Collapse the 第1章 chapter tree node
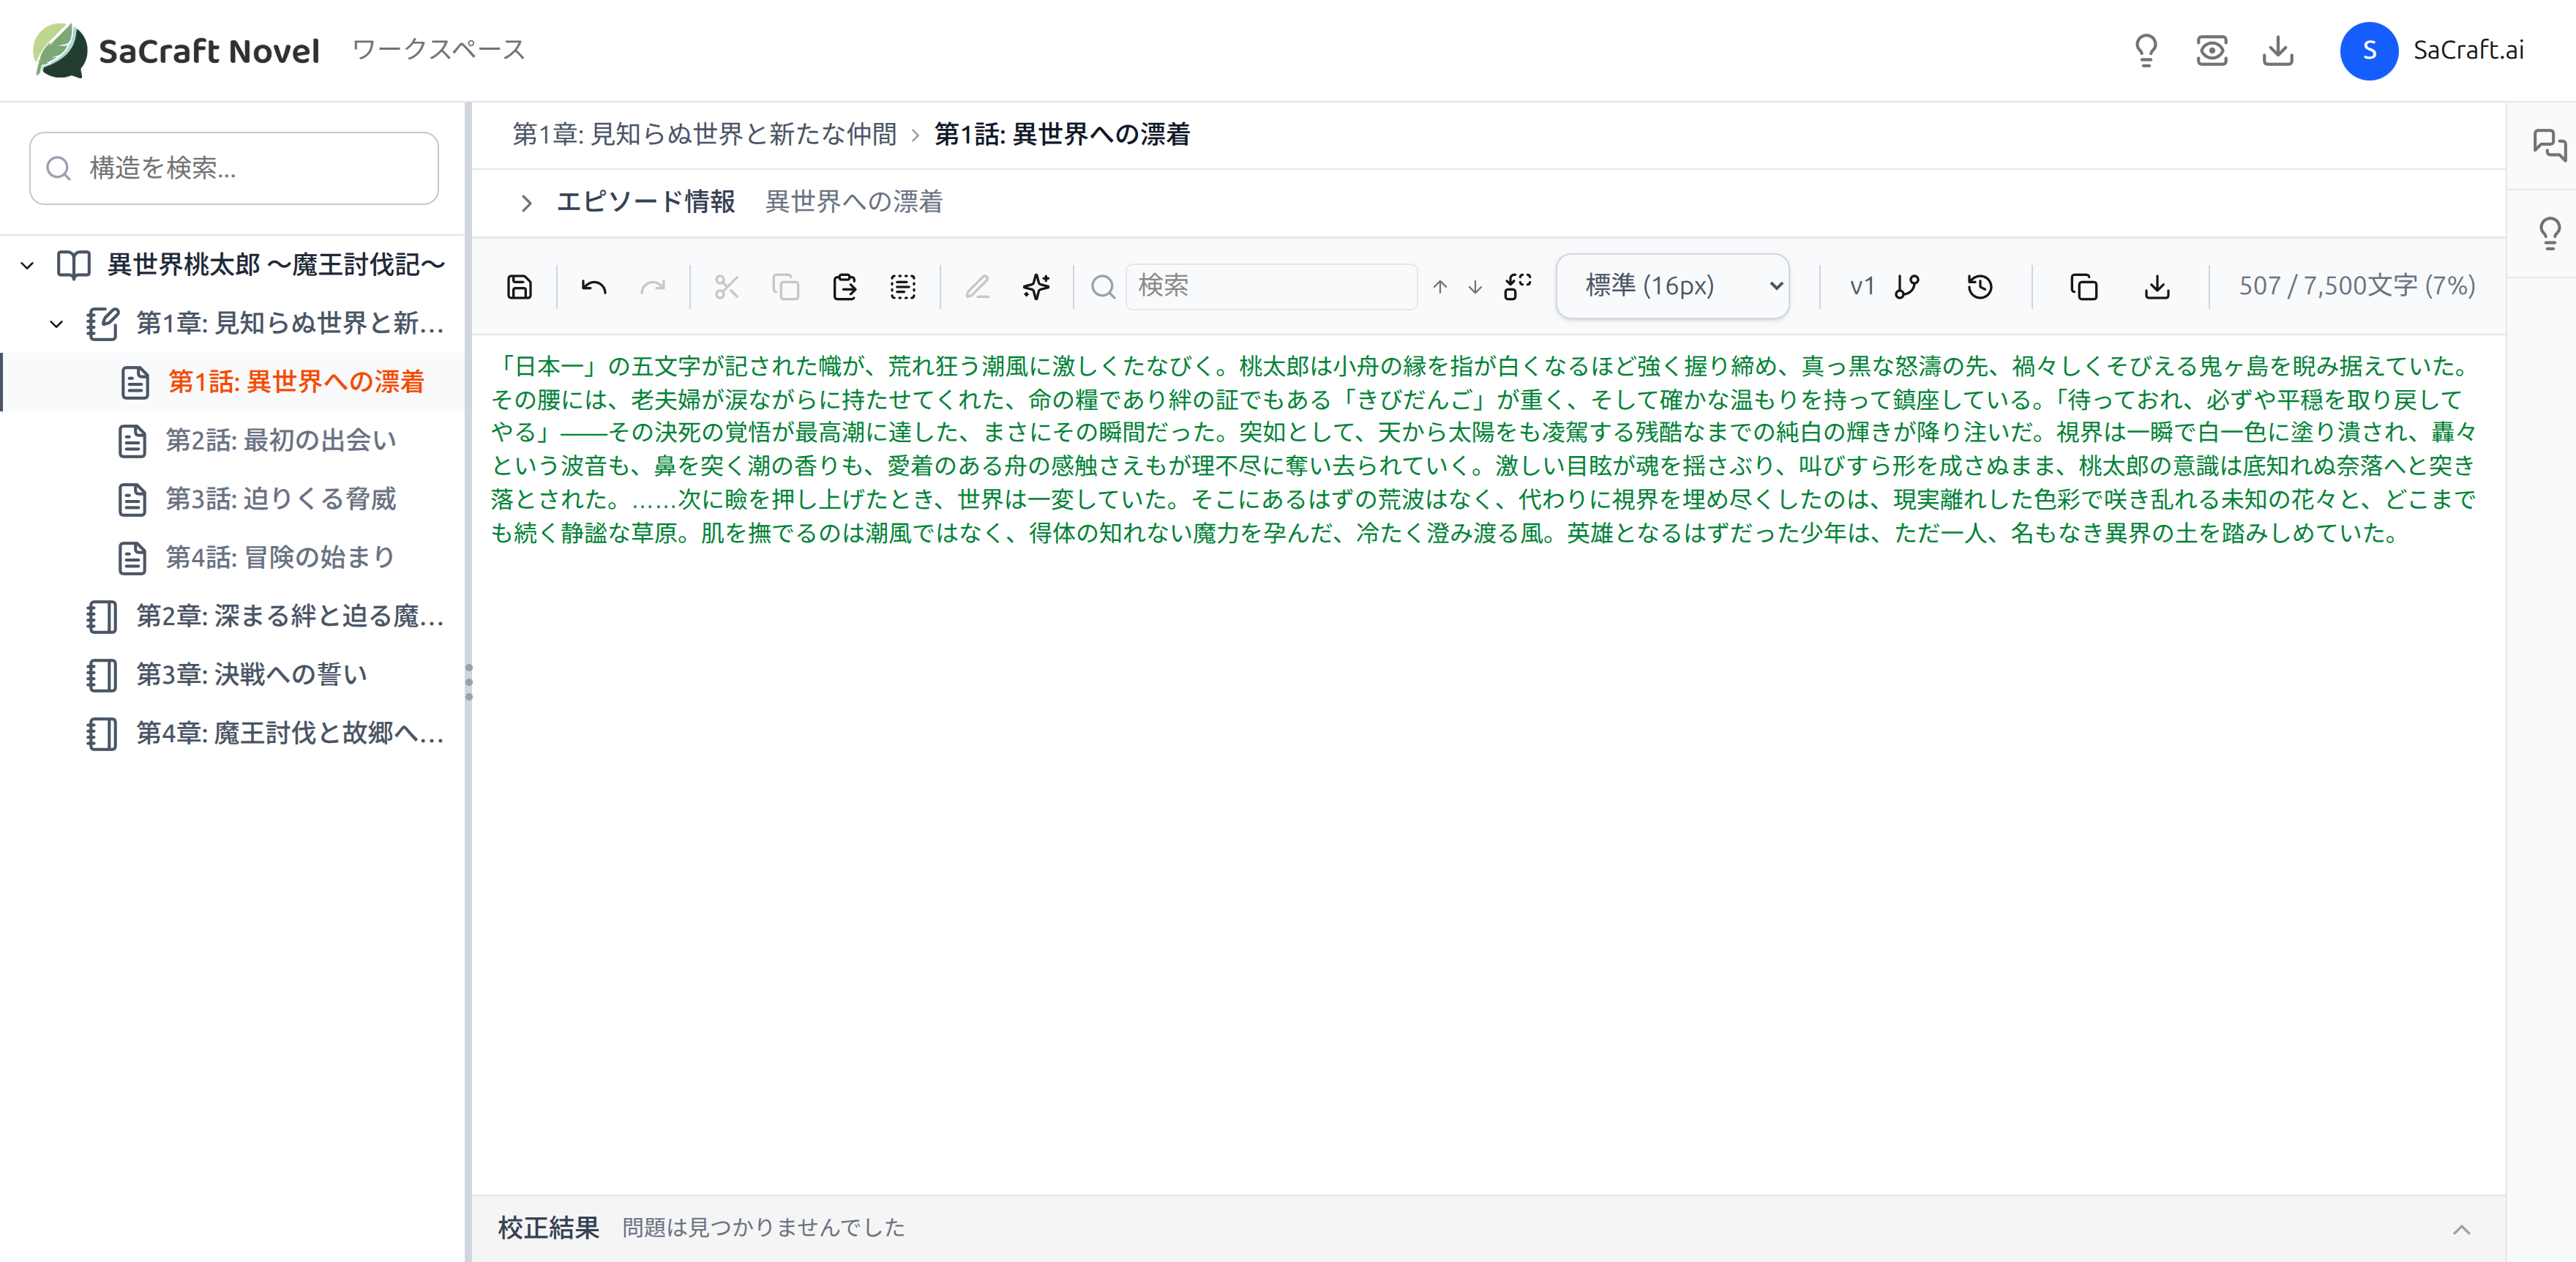The image size is (2576, 1262). point(57,323)
